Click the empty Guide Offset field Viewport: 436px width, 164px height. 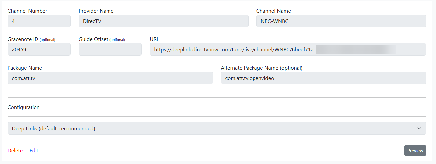pos(110,49)
